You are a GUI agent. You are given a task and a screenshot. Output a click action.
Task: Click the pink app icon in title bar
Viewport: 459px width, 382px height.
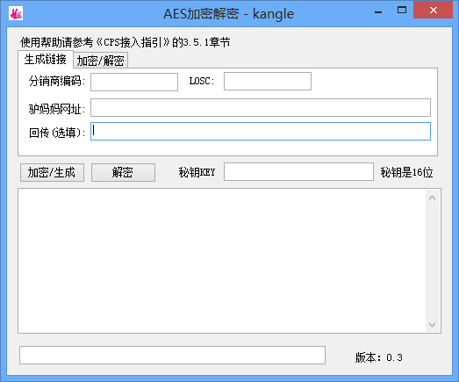coord(16,13)
